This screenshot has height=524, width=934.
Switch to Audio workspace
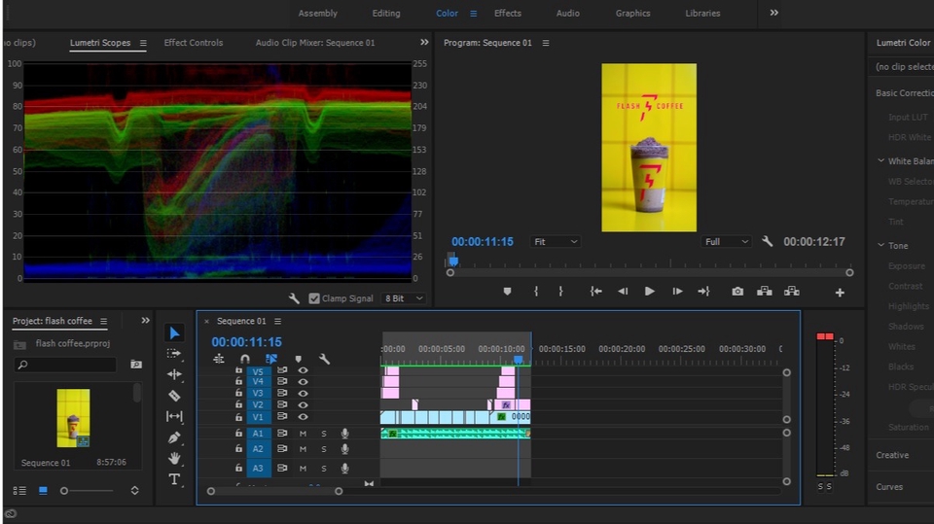pyautogui.click(x=567, y=13)
